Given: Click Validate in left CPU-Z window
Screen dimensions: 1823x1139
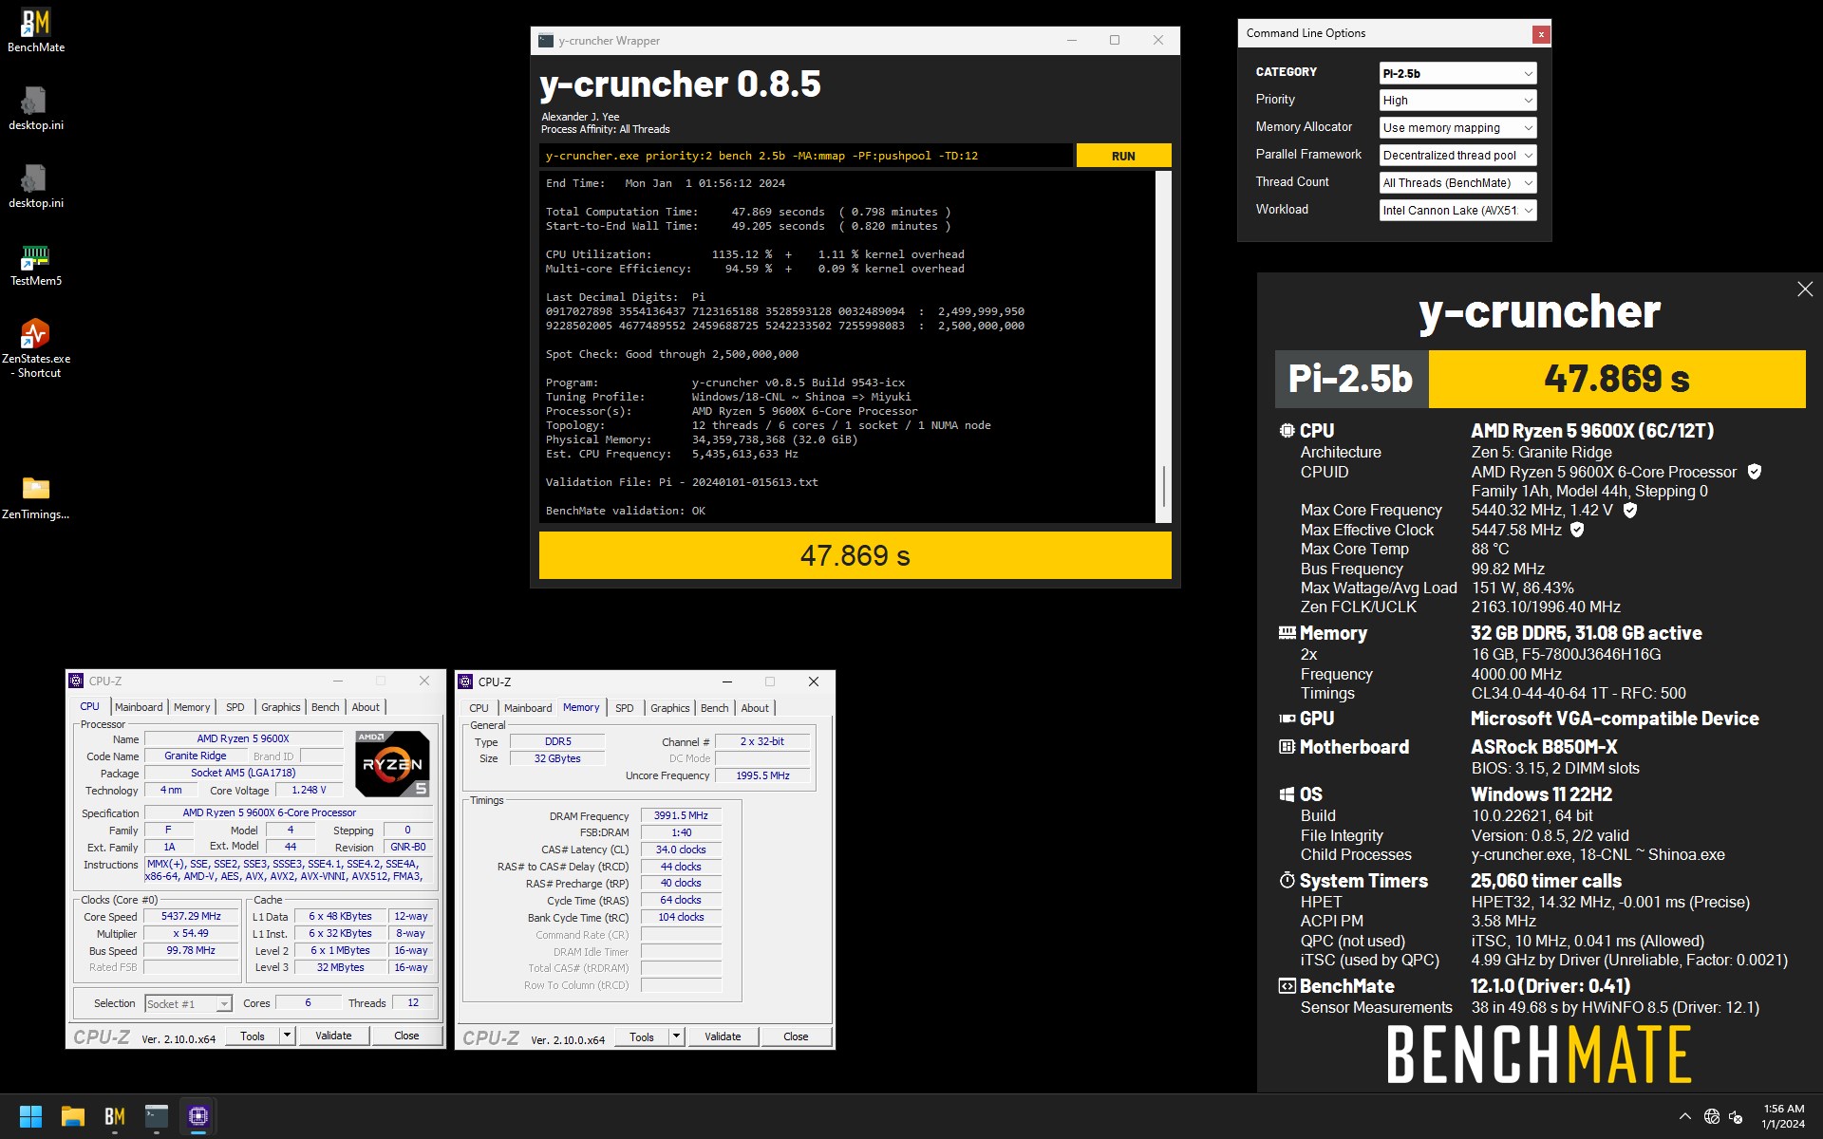Looking at the screenshot, I should 333,1036.
